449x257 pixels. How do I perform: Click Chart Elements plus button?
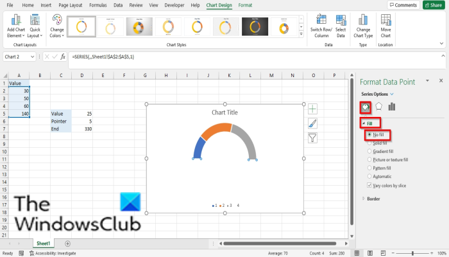pyautogui.click(x=312, y=109)
